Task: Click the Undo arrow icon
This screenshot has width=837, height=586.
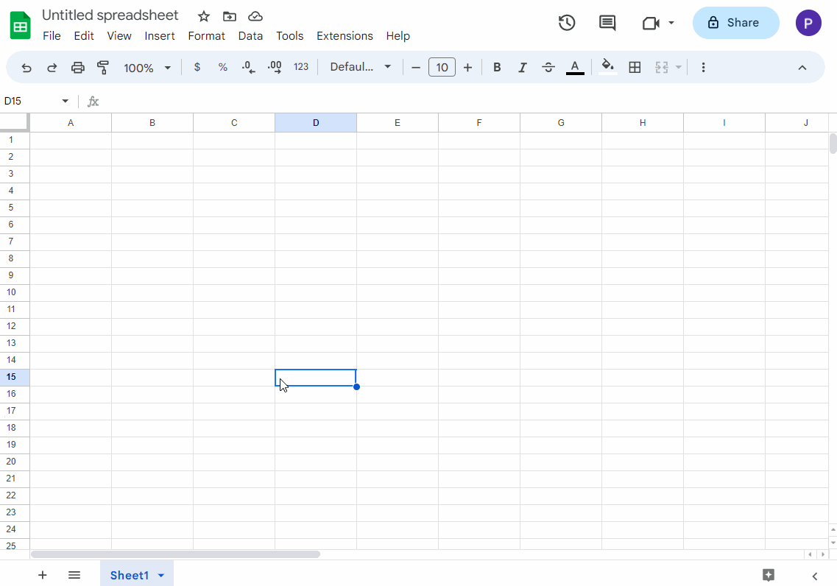Action: pyautogui.click(x=27, y=68)
